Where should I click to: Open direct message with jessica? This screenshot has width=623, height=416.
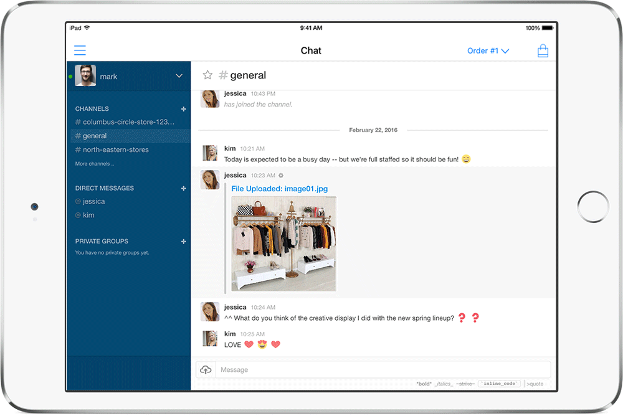point(90,201)
